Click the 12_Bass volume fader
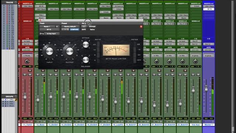Screen dimensions: 236x133 coord(38,99)
